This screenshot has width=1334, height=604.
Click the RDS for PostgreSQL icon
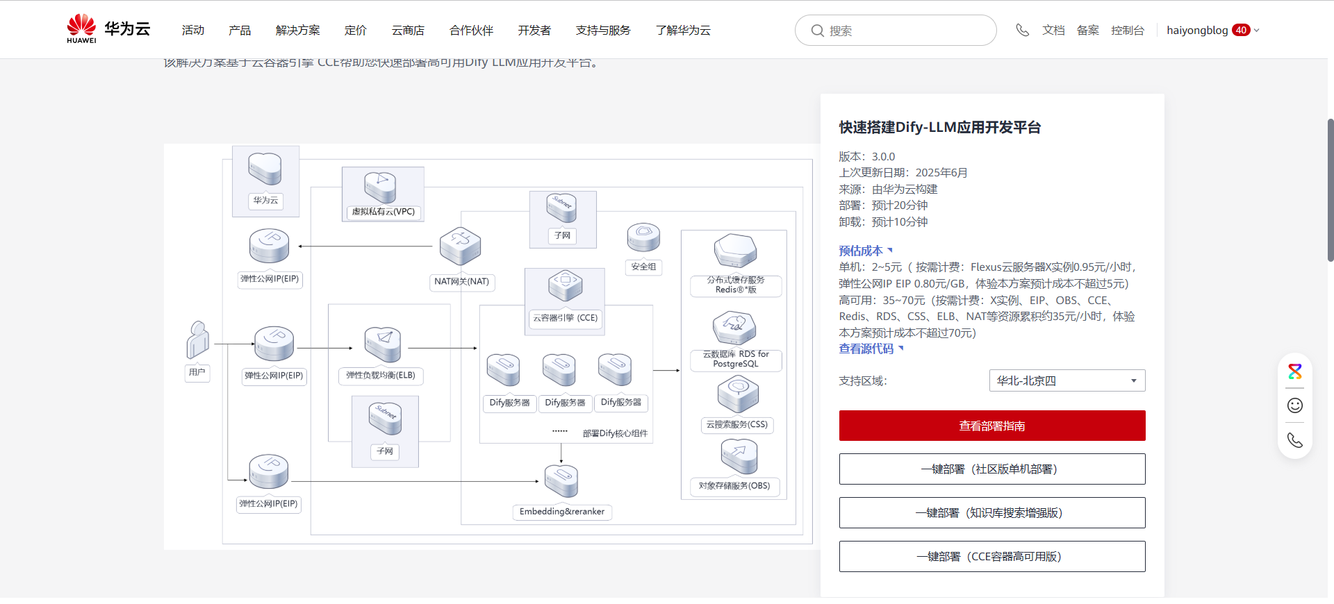[734, 328]
